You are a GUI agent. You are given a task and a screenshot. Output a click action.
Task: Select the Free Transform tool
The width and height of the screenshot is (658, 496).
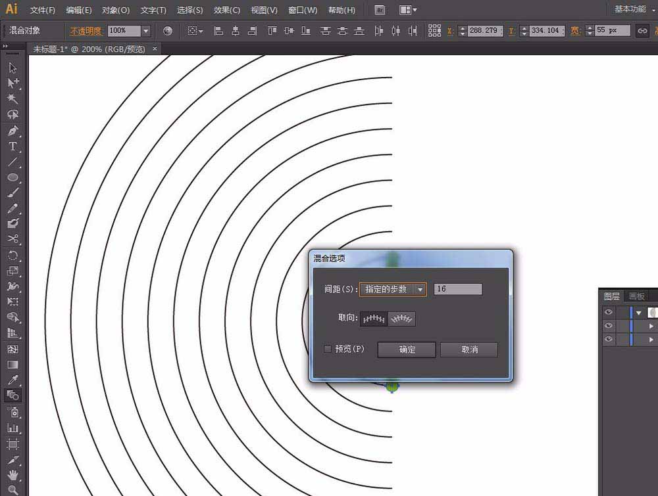13,302
